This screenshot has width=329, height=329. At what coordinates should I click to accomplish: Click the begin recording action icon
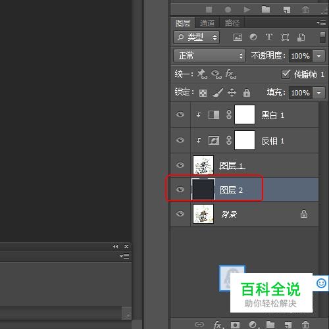click(228, 9)
